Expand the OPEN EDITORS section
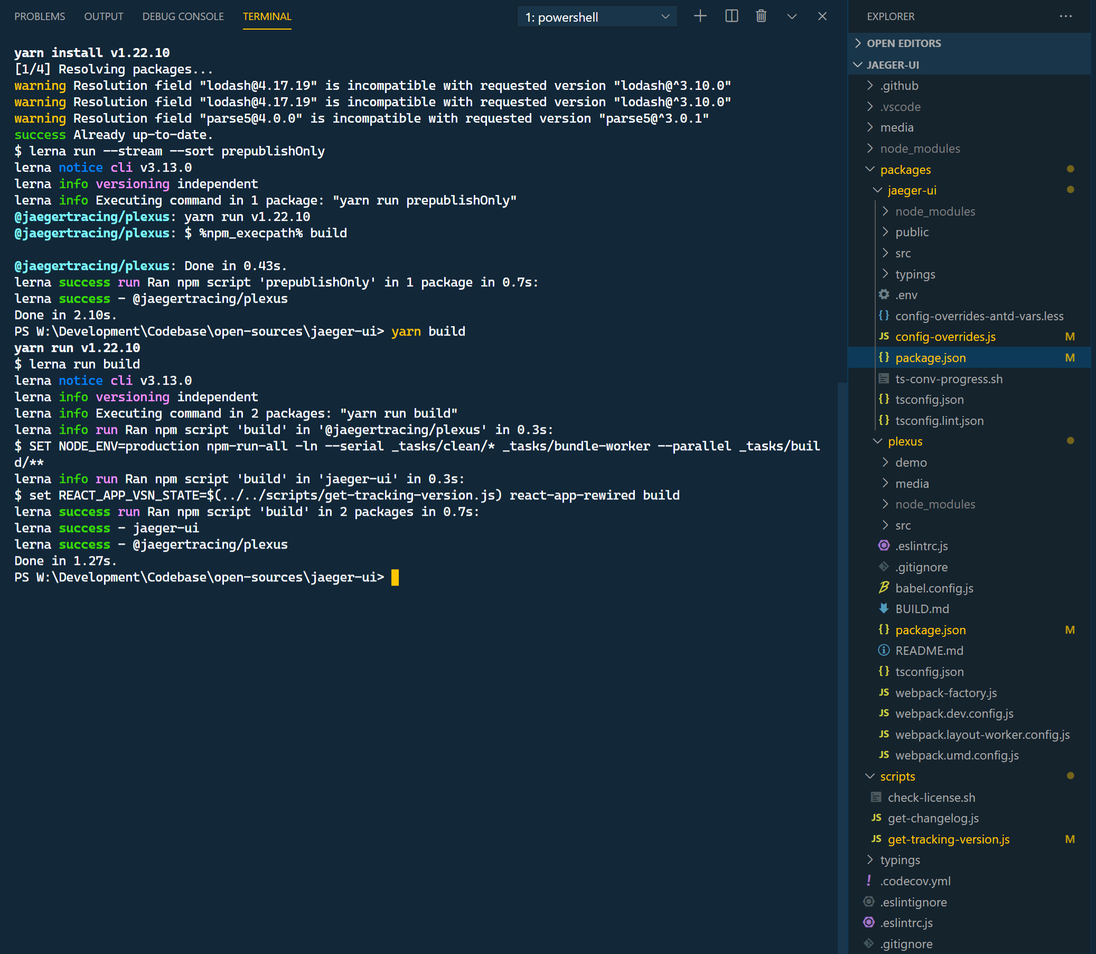The image size is (1096, 954). click(858, 43)
